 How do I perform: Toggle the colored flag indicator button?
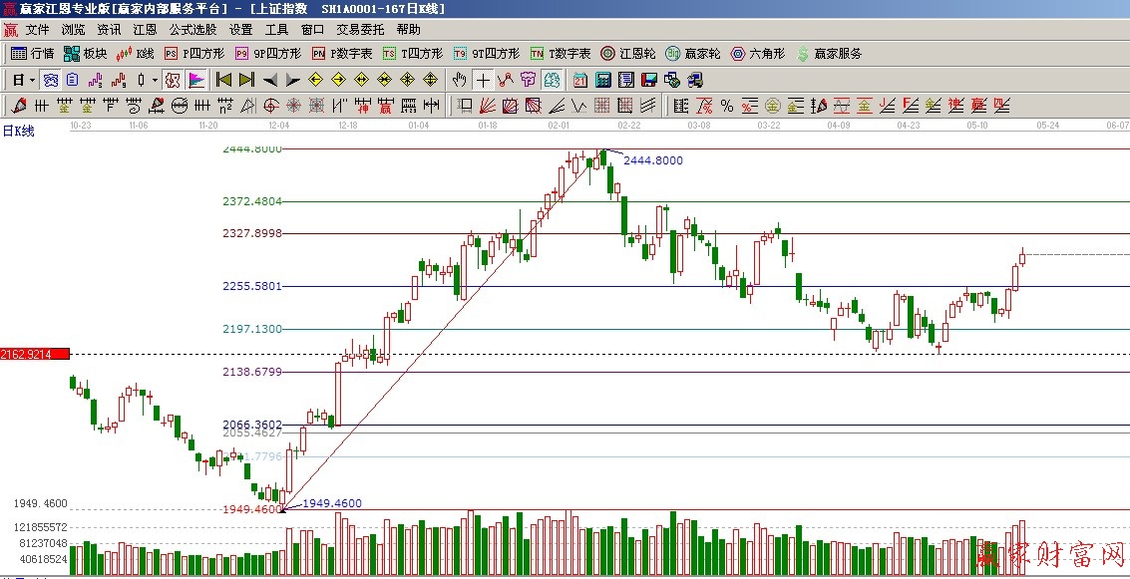pyautogui.click(x=196, y=80)
